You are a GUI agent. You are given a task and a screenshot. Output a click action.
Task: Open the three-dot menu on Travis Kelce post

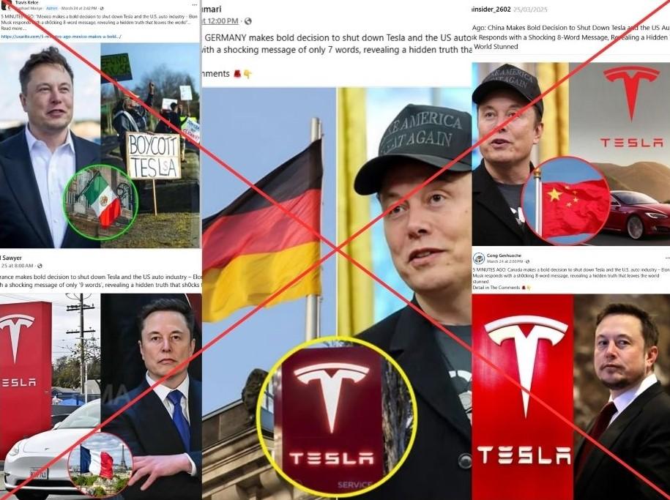pos(195,4)
